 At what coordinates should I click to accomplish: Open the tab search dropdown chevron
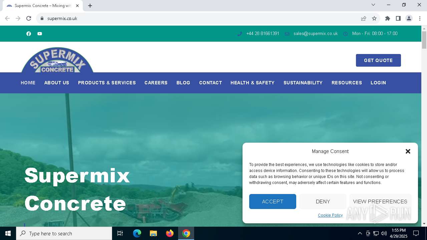click(x=373, y=5)
